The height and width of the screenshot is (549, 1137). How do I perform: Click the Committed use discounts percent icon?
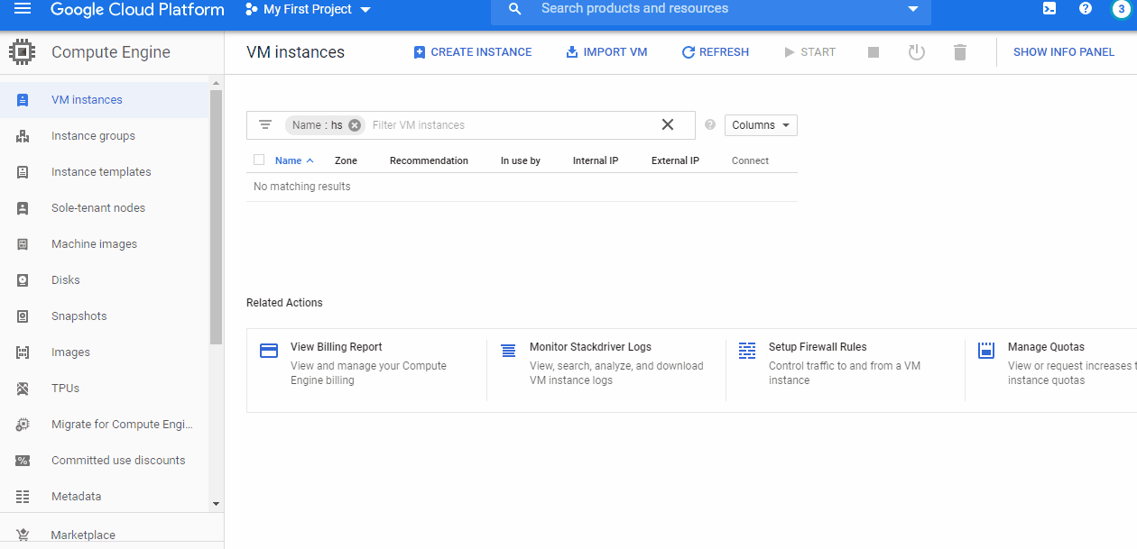point(23,461)
